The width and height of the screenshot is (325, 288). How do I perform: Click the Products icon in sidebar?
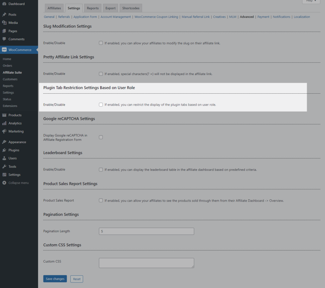click(x=4, y=115)
